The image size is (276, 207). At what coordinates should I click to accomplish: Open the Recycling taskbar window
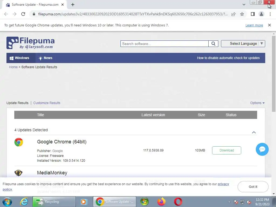(x=54, y=202)
